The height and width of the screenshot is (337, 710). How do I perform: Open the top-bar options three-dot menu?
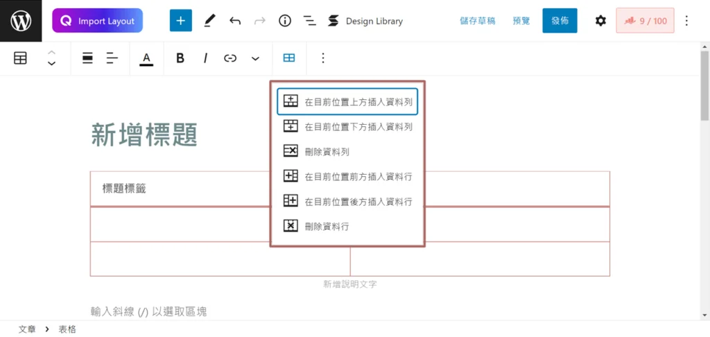click(x=686, y=21)
